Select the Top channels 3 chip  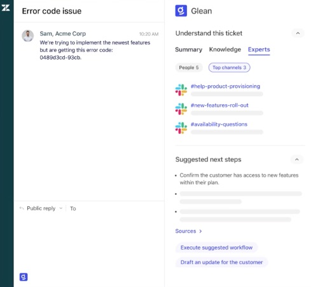(x=229, y=67)
